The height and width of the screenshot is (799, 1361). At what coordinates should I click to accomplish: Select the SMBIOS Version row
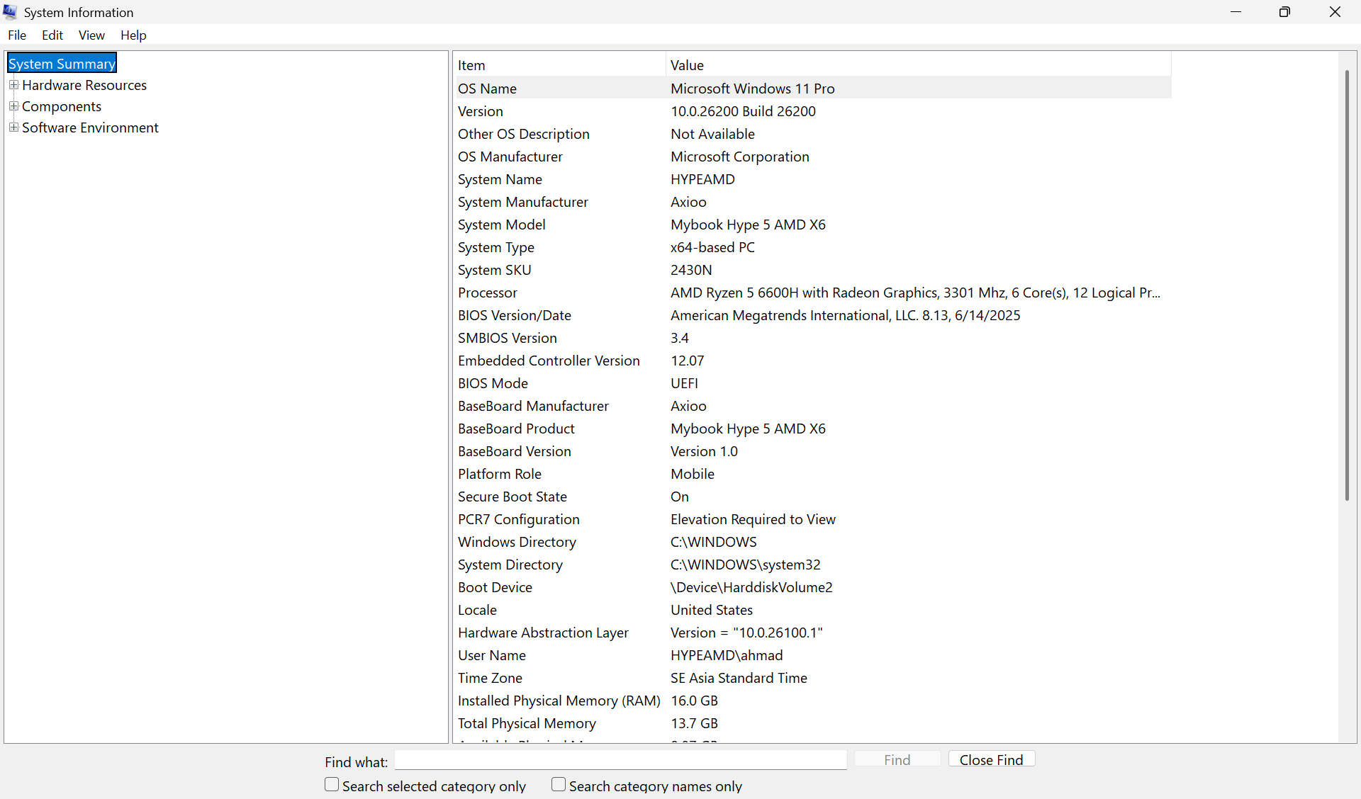(x=812, y=338)
